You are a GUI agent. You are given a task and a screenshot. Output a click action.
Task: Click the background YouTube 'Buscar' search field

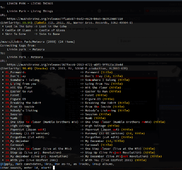pyautogui.click(x=150, y=41)
